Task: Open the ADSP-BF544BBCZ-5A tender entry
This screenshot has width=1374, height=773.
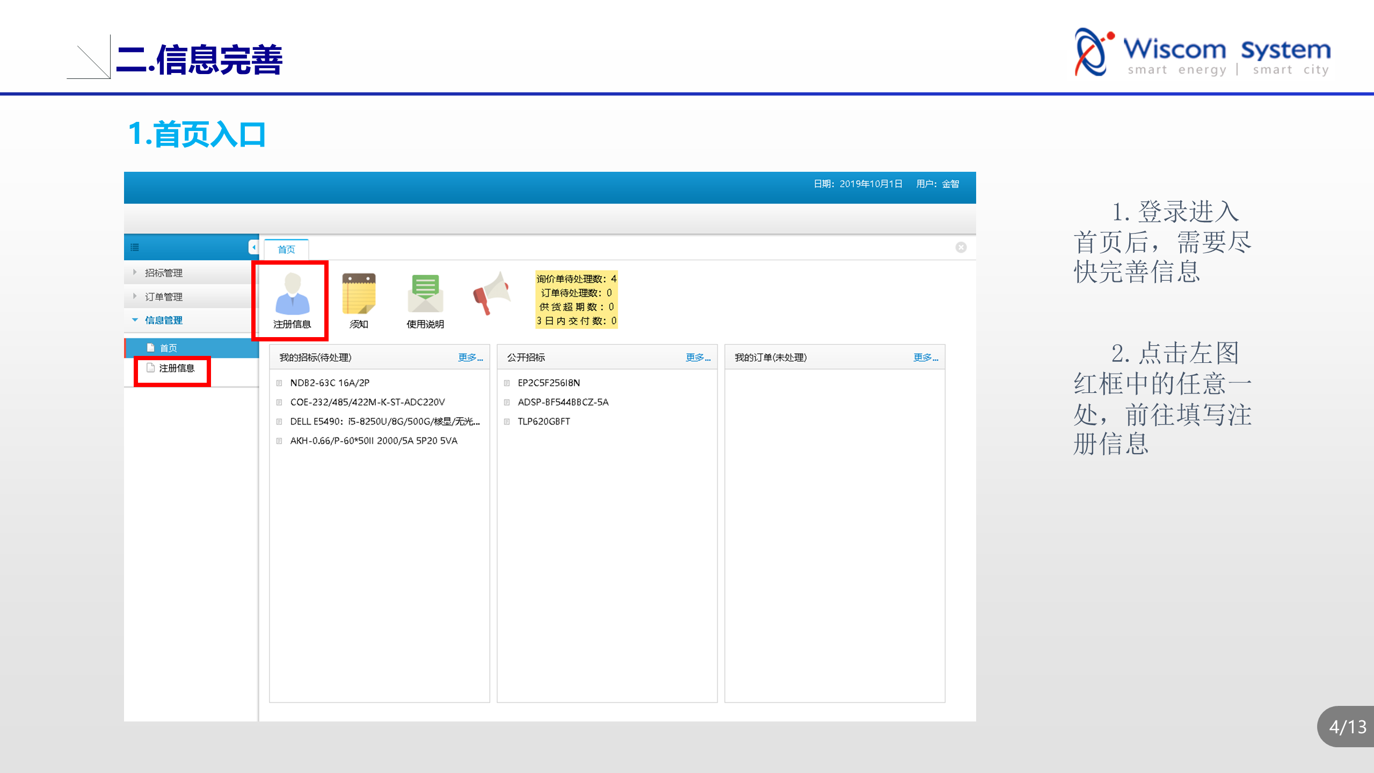Action: coord(563,403)
